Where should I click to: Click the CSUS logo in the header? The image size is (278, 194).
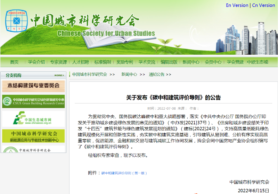[x=16, y=20]
